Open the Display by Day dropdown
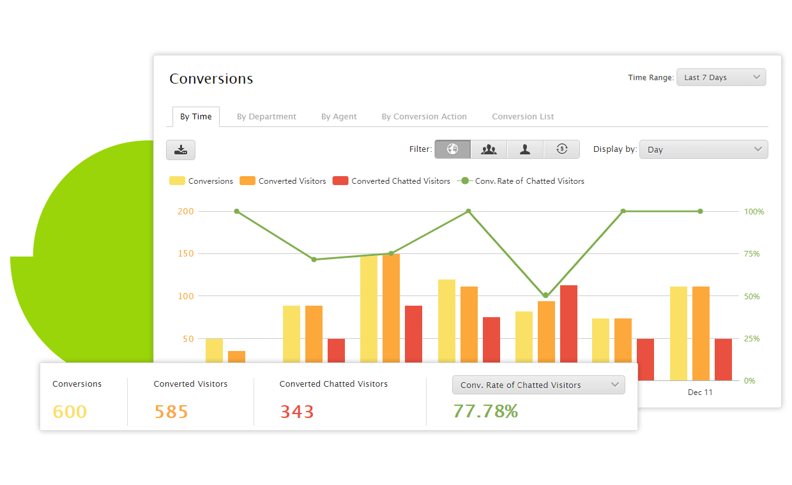The height and width of the screenshot is (485, 792). click(703, 149)
